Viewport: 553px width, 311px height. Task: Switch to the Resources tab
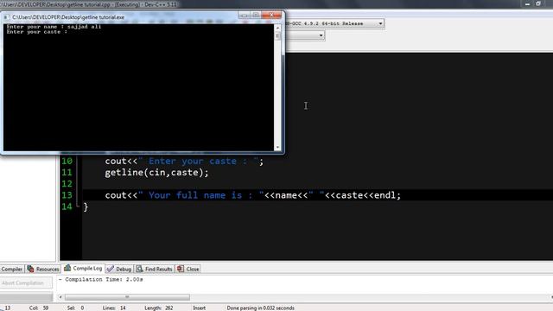tap(43, 269)
